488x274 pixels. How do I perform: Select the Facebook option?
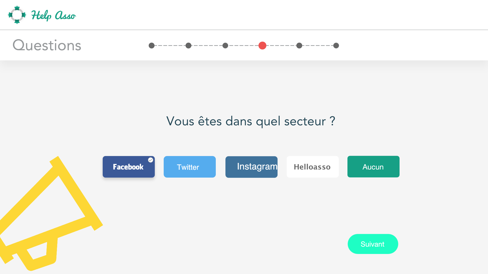pyautogui.click(x=129, y=167)
